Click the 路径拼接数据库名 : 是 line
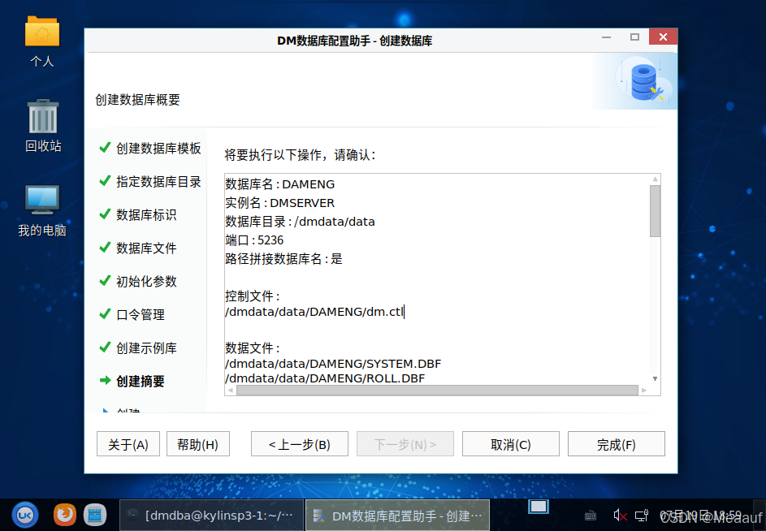The width and height of the screenshot is (766, 531). [283, 258]
